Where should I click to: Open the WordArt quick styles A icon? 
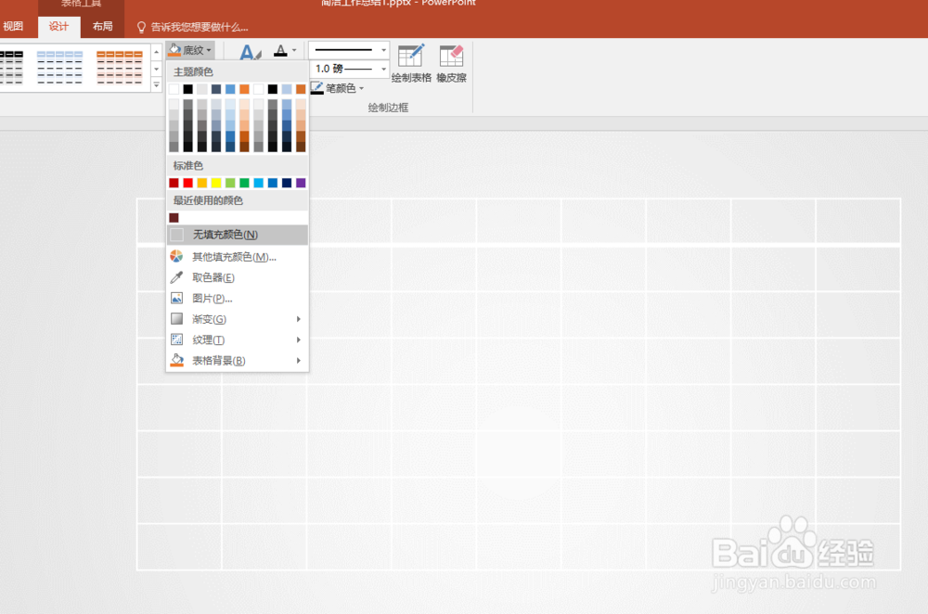250,53
